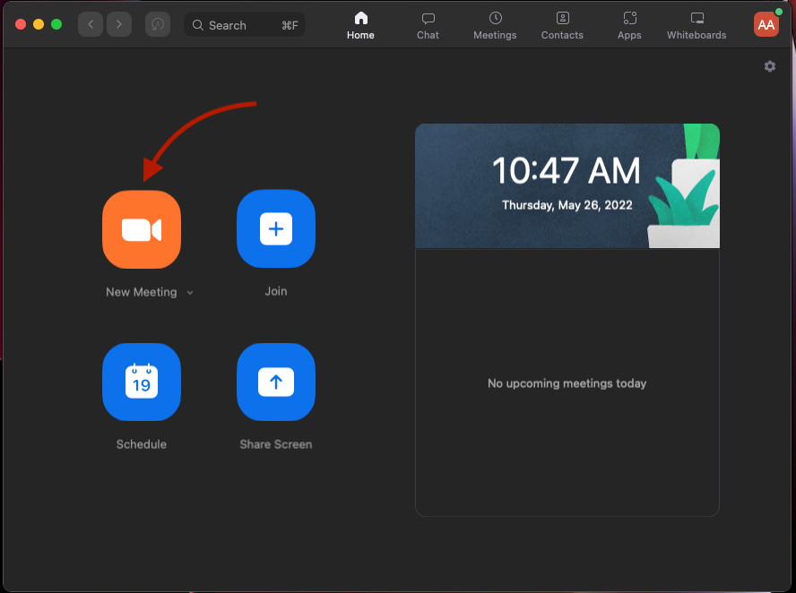Open the Contacts tab

(562, 25)
